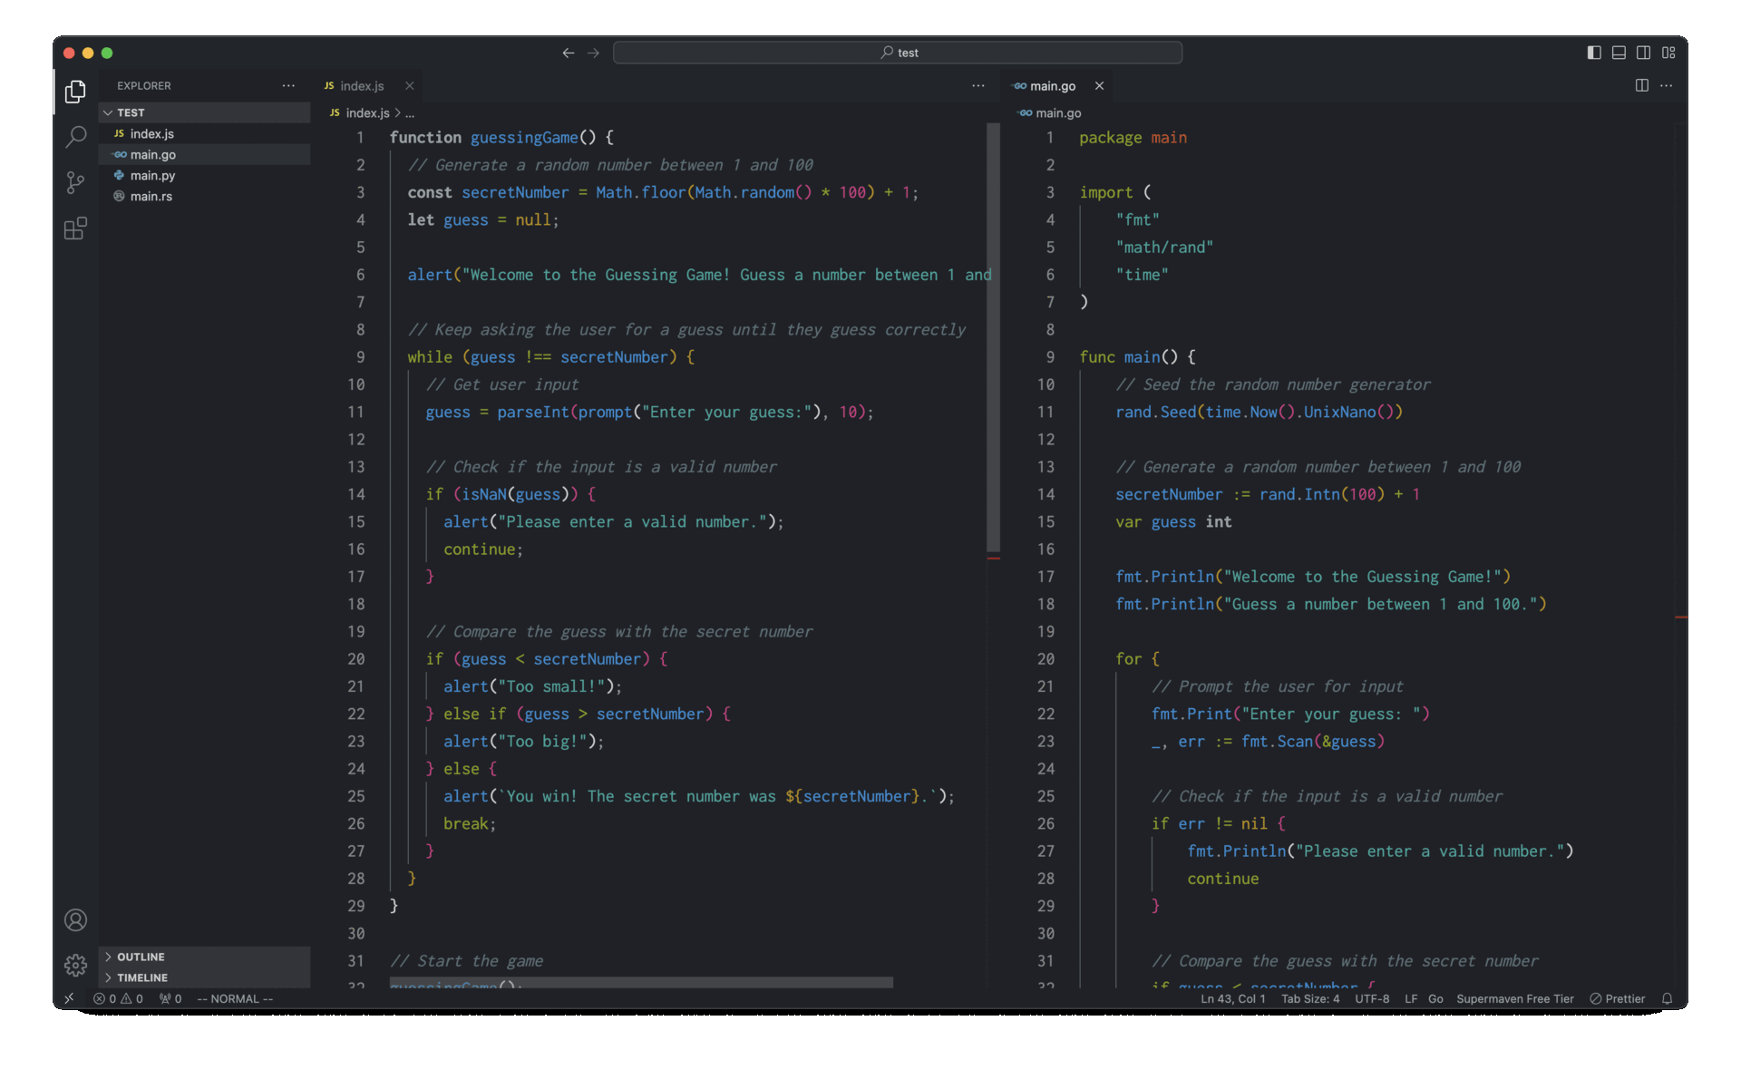Open the Search view in activity bar

(76, 137)
